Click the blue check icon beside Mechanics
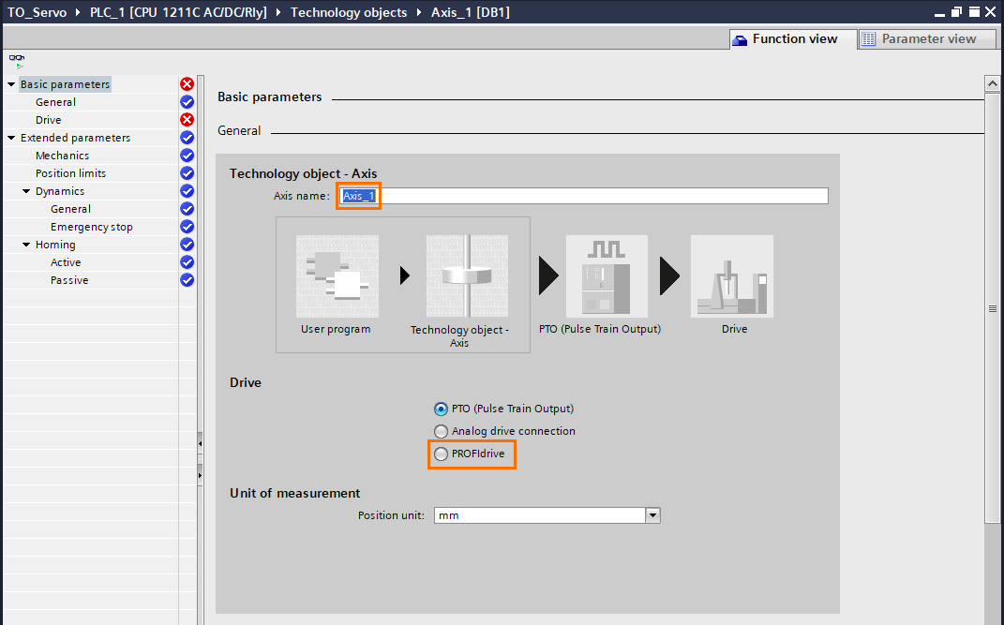Image resolution: width=1004 pixels, height=625 pixels. click(x=187, y=156)
